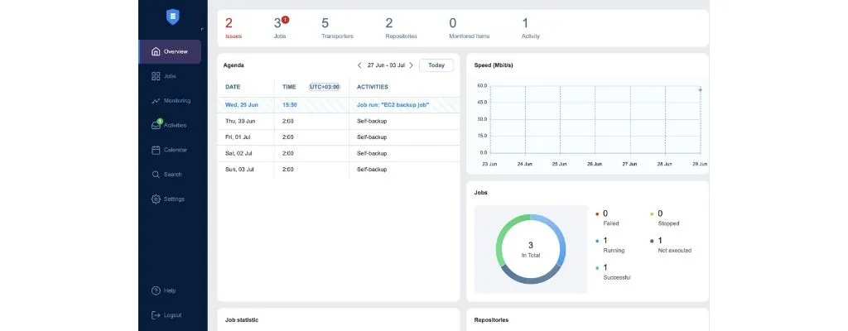Click the Activities icon with notification badge

[156, 126]
